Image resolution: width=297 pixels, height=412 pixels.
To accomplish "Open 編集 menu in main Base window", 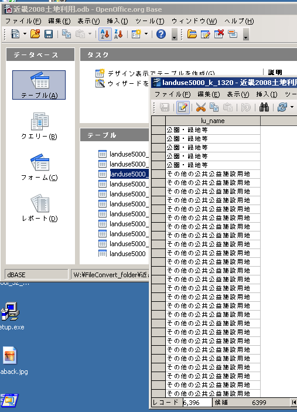I will [x=59, y=21].
